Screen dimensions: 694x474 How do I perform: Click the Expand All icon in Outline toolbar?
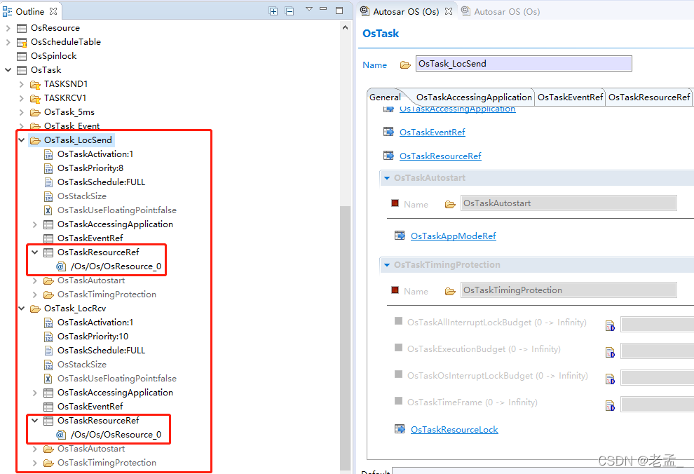pyautogui.click(x=273, y=11)
